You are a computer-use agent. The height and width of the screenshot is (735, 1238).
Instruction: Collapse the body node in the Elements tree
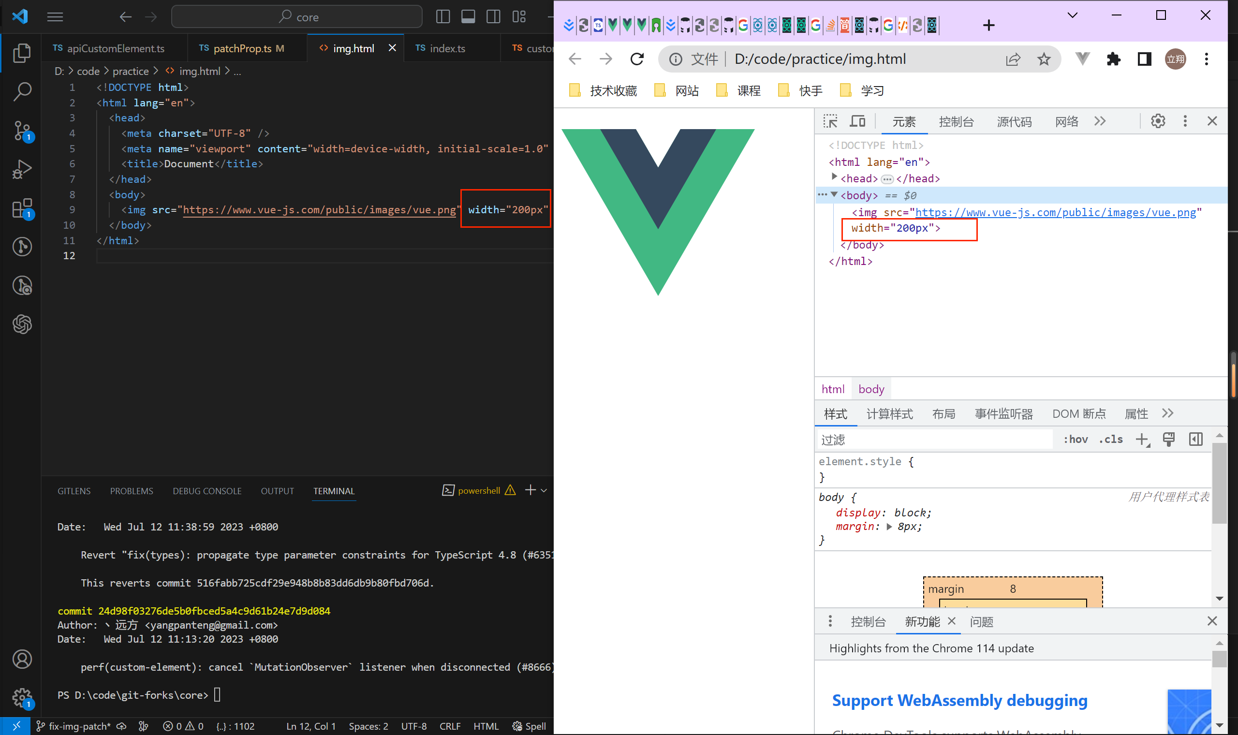[x=835, y=195]
